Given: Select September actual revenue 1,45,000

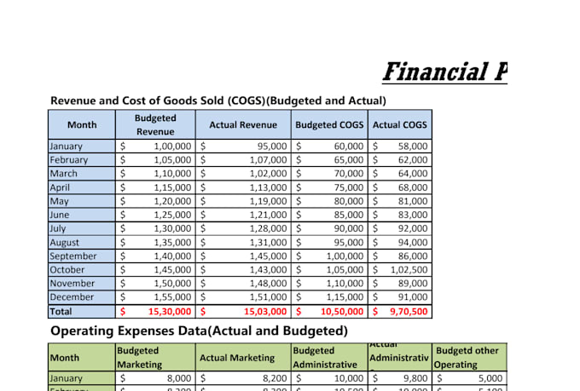Looking at the screenshot, I should [x=243, y=256].
